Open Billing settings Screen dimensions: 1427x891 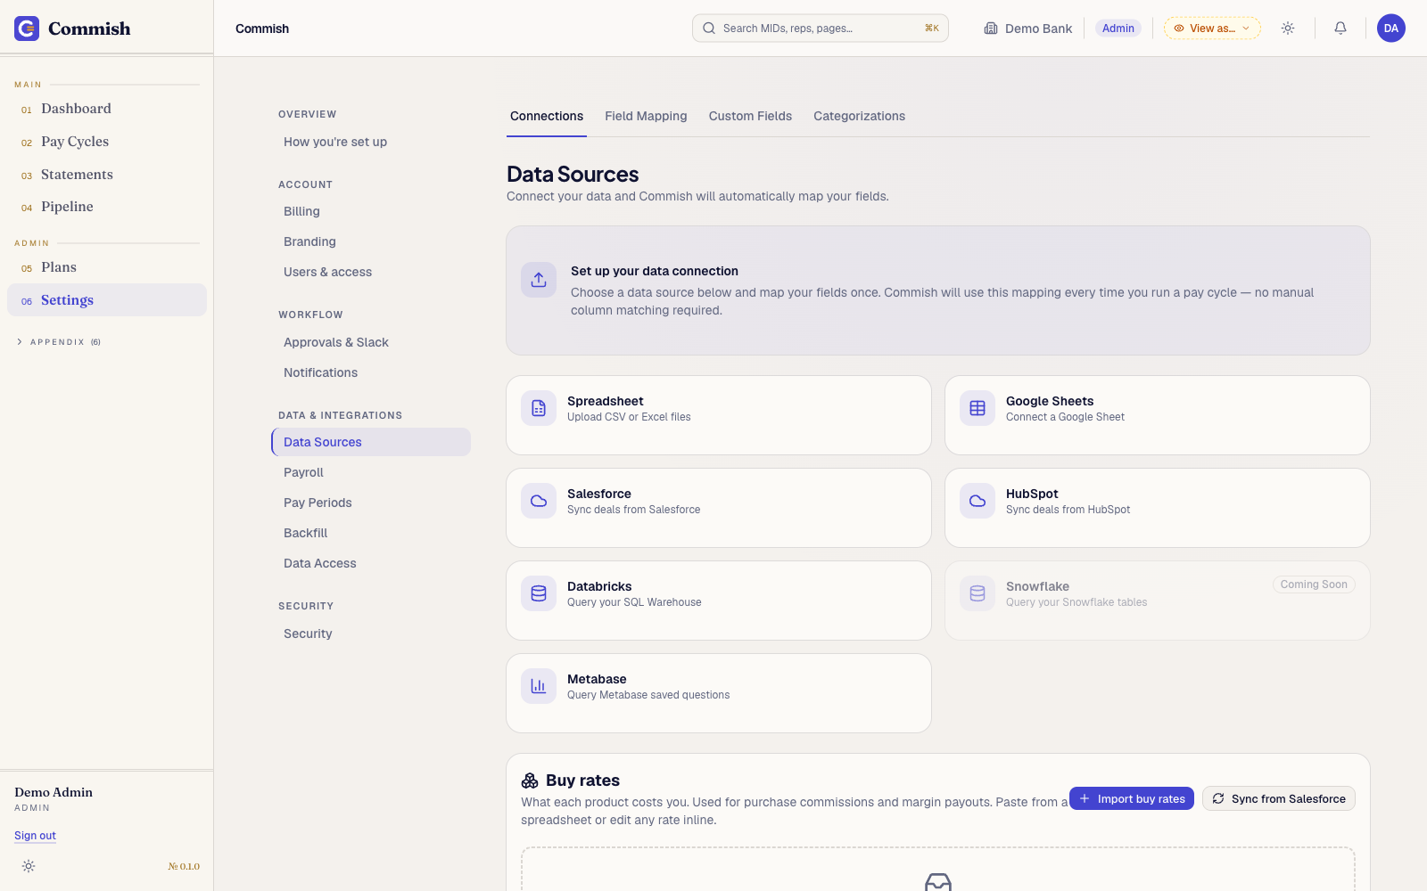point(371,211)
